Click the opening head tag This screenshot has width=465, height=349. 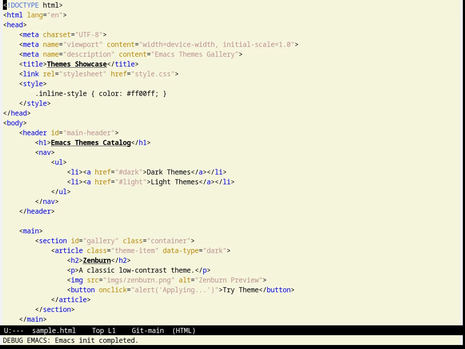pyautogui.click(x=15, y=25)
